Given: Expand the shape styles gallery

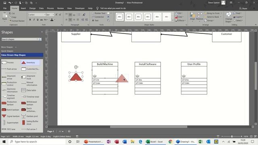Looking at the screenshot, I should 173,21.
